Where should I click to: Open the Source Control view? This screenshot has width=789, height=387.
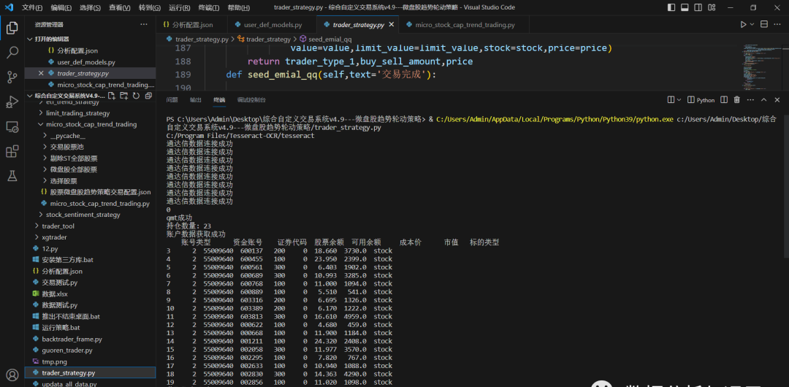[x=12, y=77]
